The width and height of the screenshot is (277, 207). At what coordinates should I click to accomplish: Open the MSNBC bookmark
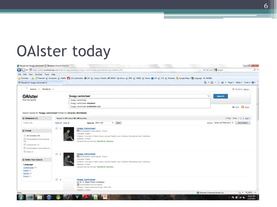(207, 78)
